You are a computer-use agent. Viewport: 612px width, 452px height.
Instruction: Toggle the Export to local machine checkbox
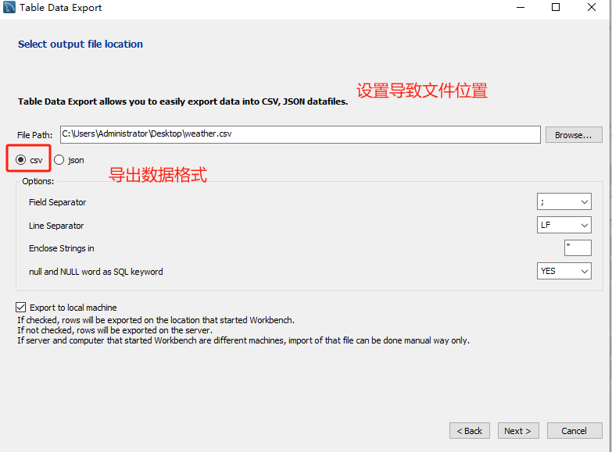[x=20, y=308]
